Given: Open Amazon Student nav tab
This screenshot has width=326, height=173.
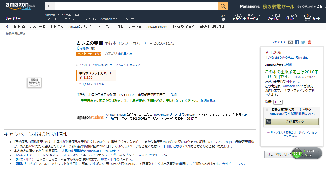Looking at the screenshot, I should [157, 27].
